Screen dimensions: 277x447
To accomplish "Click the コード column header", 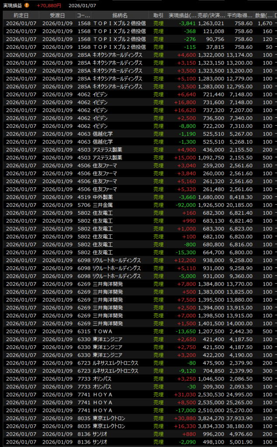I will [x=83, y=15].
